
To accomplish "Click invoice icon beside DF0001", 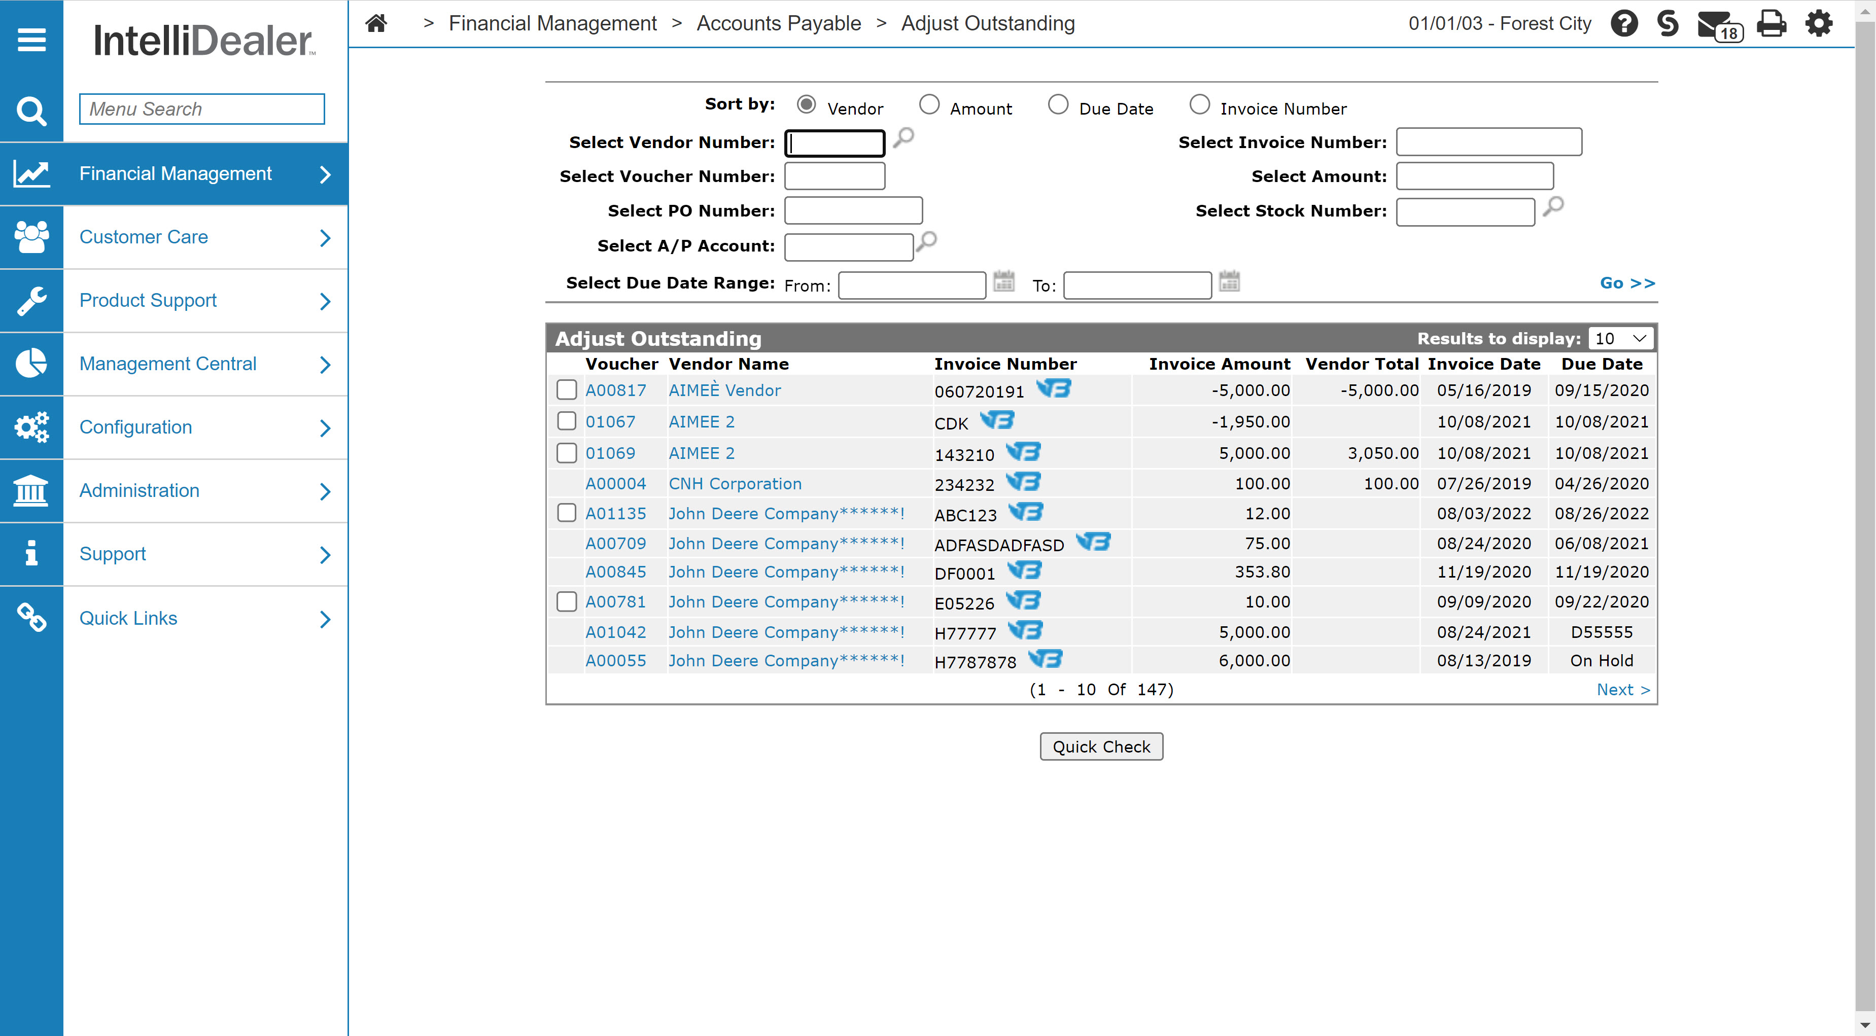I will pyautogui.click(x=1025, y=571).
